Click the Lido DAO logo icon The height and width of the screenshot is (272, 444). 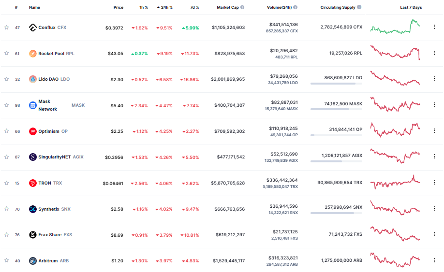click(33, 79)
